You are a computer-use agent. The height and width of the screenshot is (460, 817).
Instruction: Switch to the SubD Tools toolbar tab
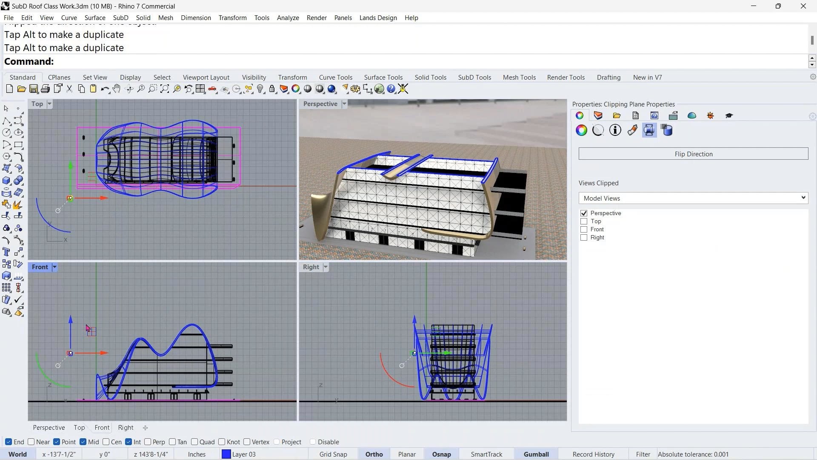474,77
